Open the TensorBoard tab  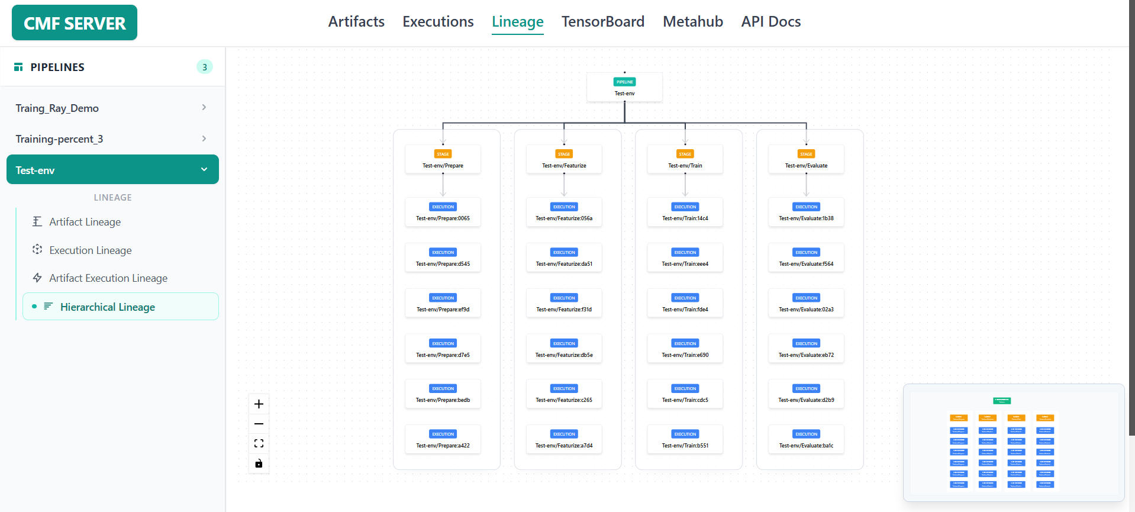click(603, 22)
